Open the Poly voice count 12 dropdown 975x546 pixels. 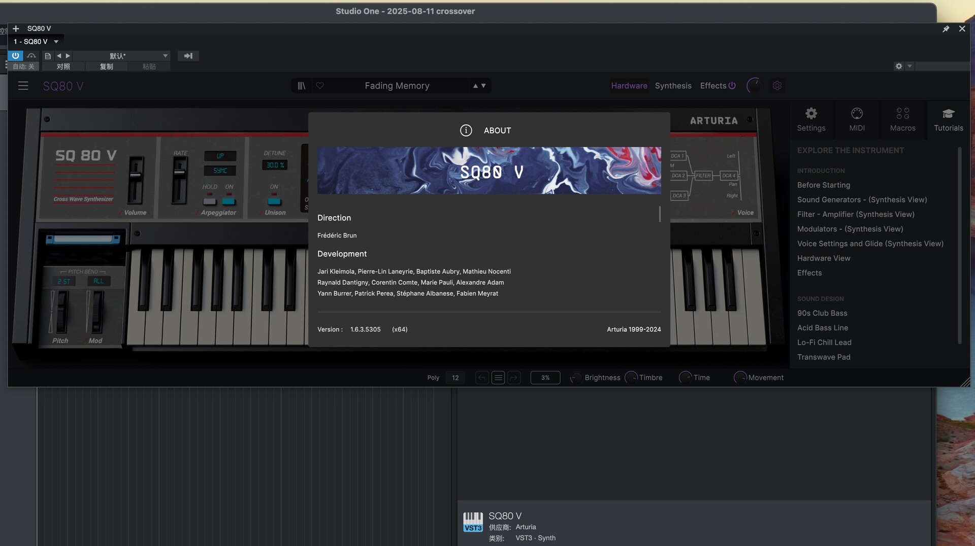455,378
